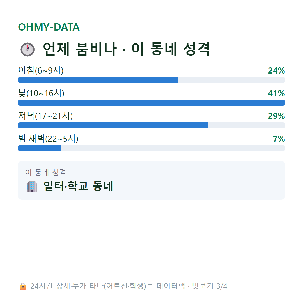Click the full 낮 progress bar

coord(151,103)
